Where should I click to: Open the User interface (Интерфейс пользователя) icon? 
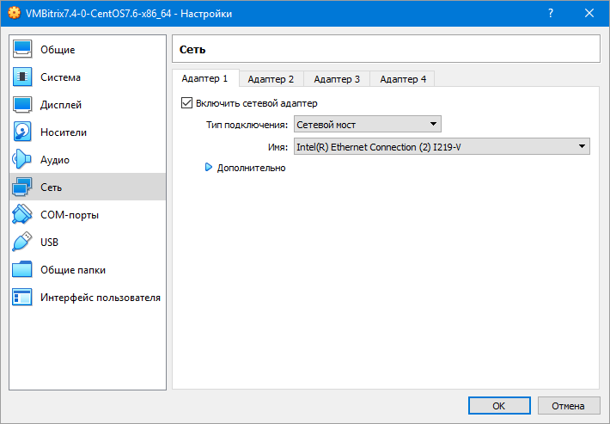23,298
